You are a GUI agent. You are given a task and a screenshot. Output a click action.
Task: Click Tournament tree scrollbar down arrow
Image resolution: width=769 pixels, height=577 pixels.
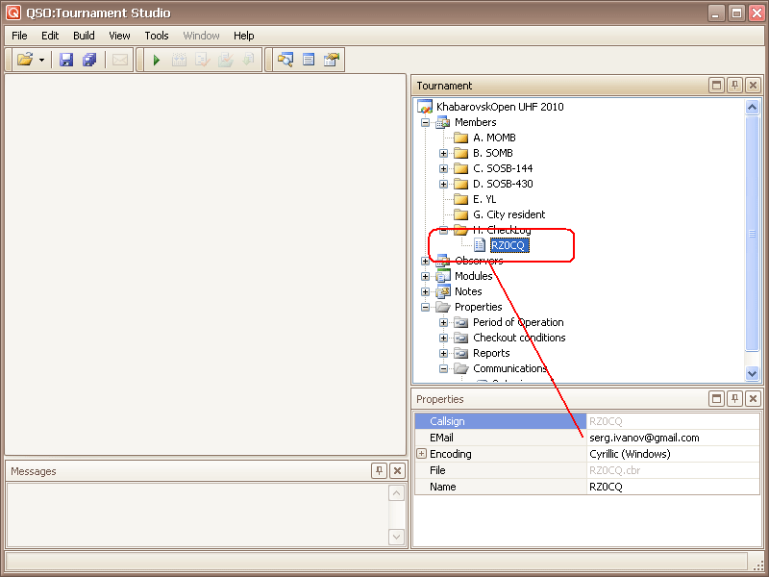click(753, 374)
